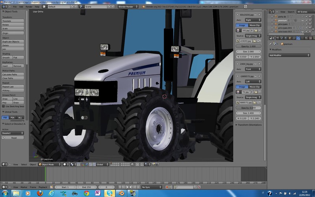This screenshot has height=197, width=315.
Task: Click the Duplicate Objects button
Action: click(13, 42)
